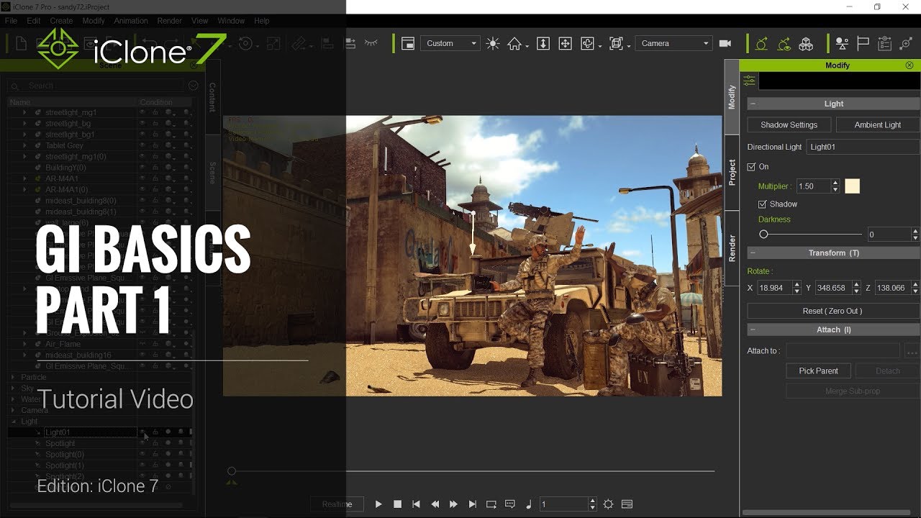Click the first green motion path icon
This screenshot has width=921, height=518.
(x=761, y=44)
